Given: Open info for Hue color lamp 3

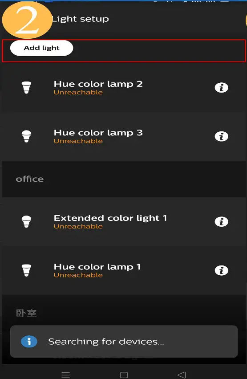Looking at the screenshot, I should tap(221, 136).
